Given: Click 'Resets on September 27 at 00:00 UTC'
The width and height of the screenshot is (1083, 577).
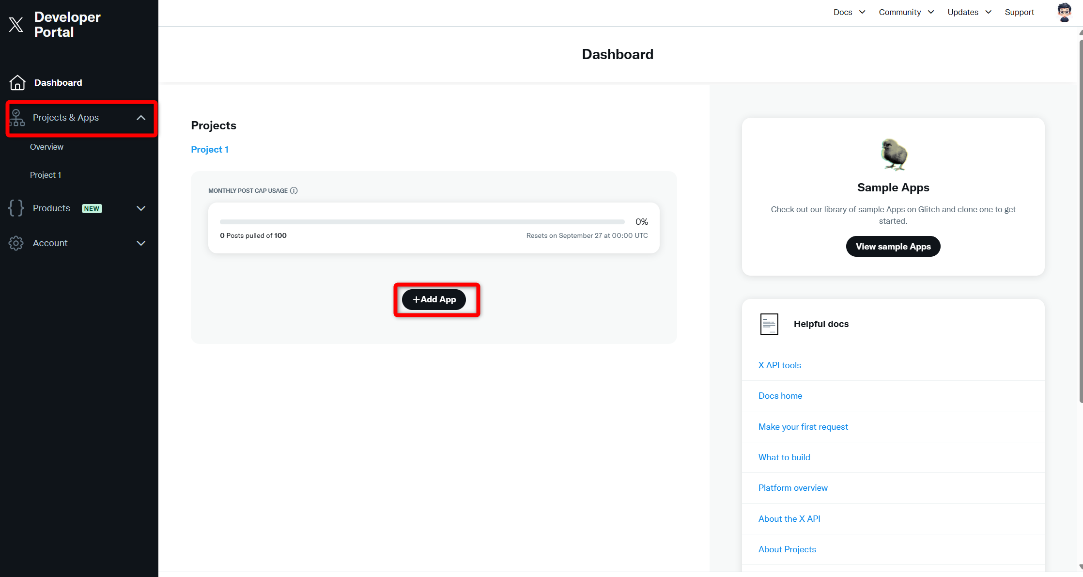Looking at the screenshot, I should (x=587, y=235).
